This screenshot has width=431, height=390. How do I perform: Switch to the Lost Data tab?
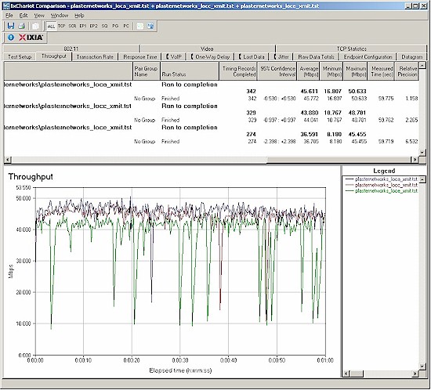[x=252, y=57]
